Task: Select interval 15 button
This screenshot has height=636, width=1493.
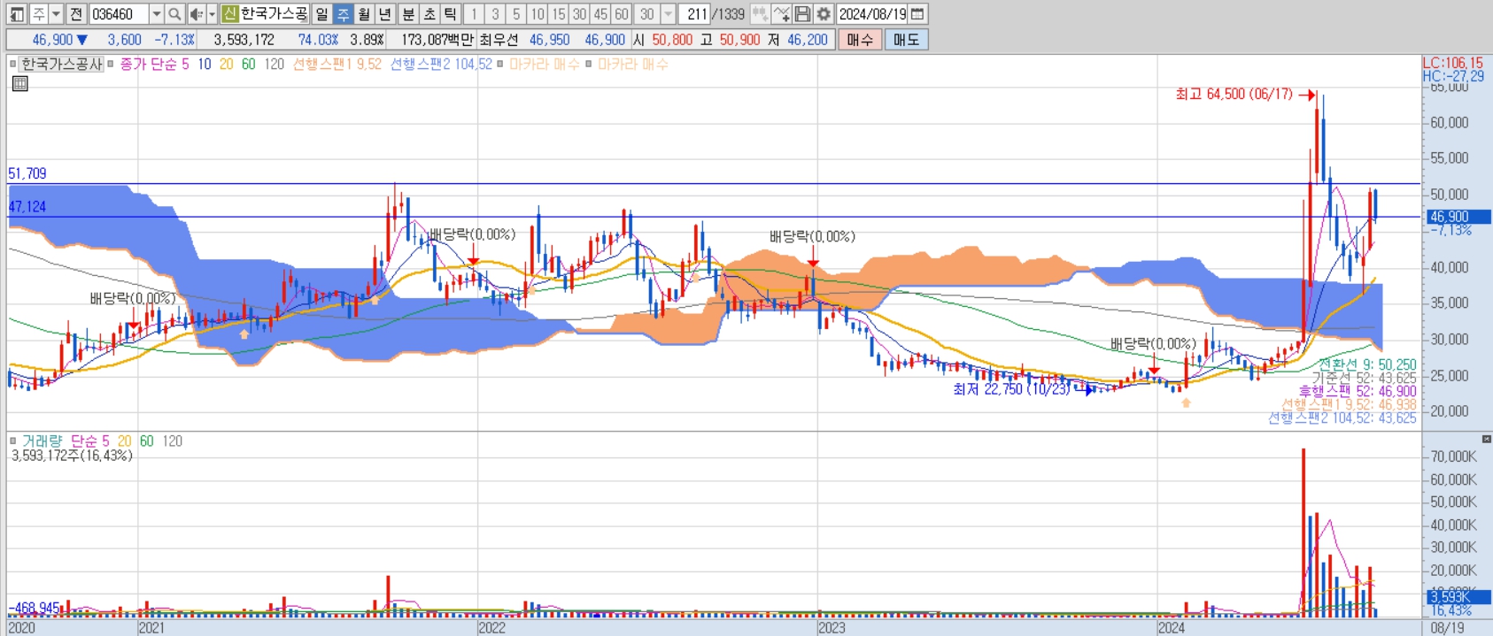Action: pos(559,14)
